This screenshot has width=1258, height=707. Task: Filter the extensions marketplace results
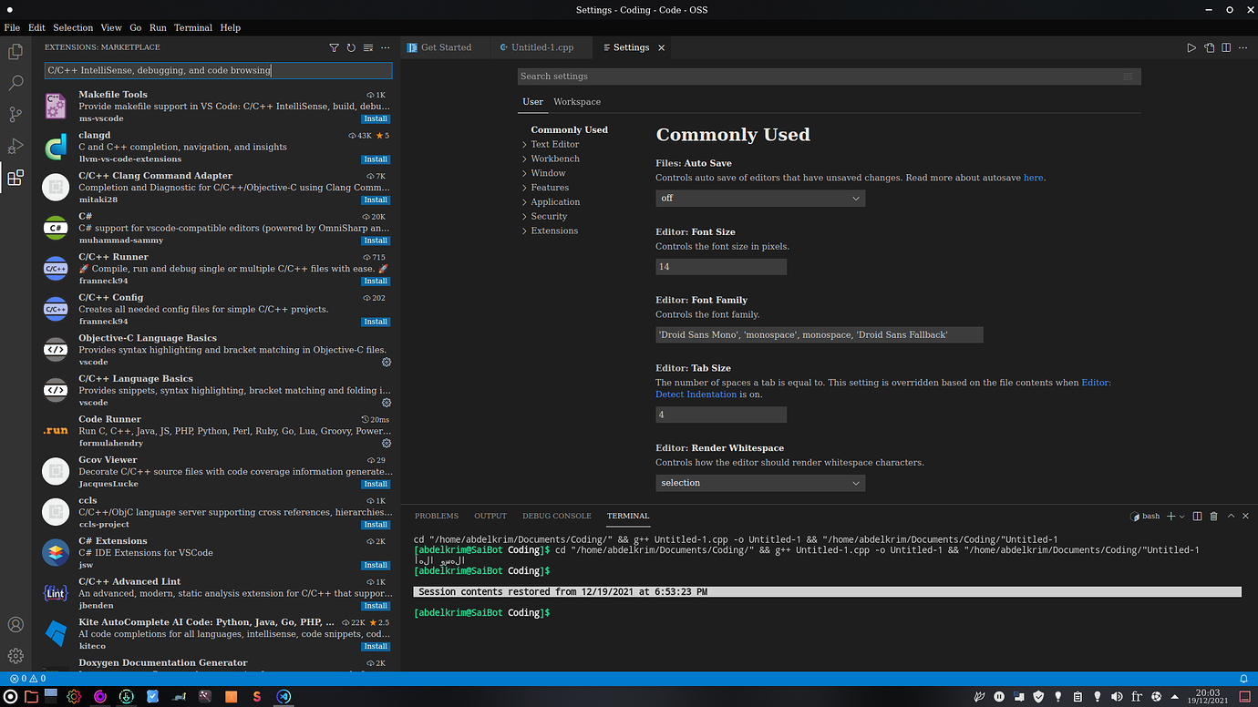tap(334, 46)
